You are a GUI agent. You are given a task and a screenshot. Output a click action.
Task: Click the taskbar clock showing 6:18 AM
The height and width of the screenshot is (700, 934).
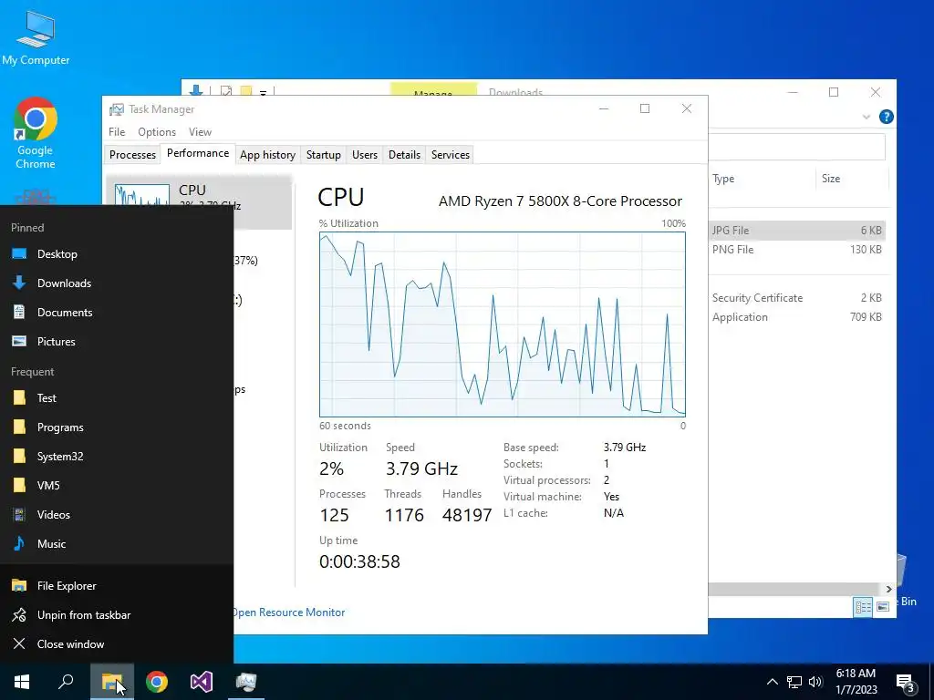point(856,682)
